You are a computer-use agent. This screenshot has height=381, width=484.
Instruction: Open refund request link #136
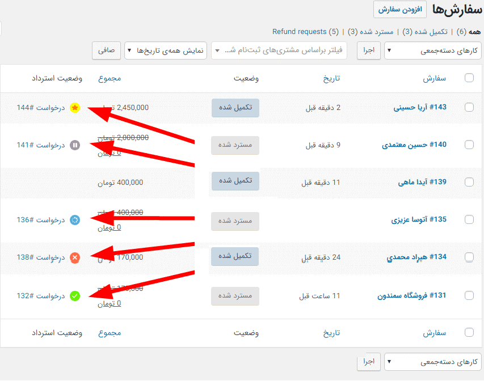(41, 220)
